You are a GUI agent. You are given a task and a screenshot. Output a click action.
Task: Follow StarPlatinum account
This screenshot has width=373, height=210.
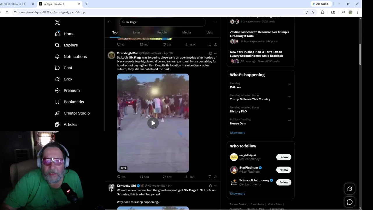click(x=284, y=170)
